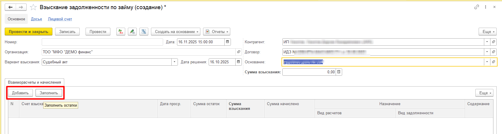Open the Организация record via its open icon
Screen dimensions: 502x134
[x=239, y=52]
